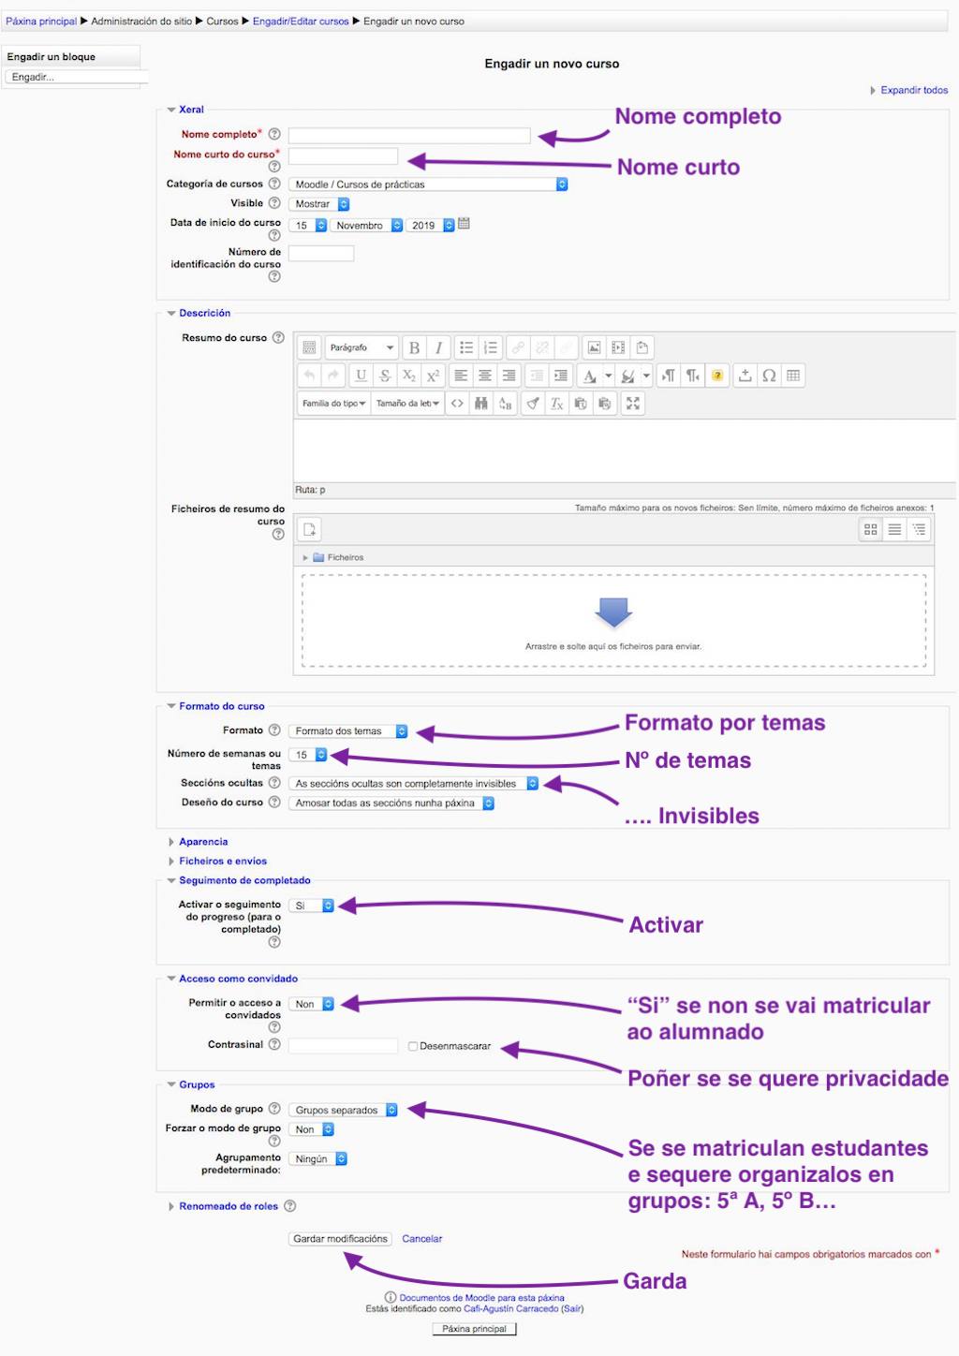Open the Categoría de cursos dropdown
959x1356 pixels.
pyautogui.click(x=427, y=184)
